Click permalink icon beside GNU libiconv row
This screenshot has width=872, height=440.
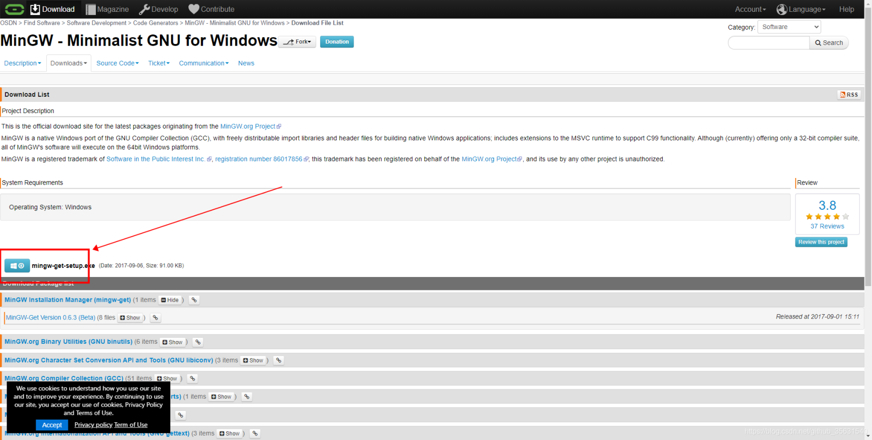tap(278, 360)
